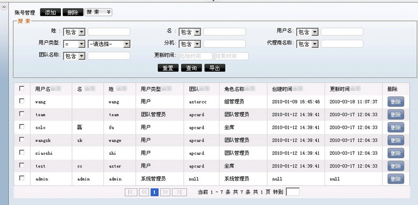Sort 用户类型 column ascending

[x=164, y=89]
